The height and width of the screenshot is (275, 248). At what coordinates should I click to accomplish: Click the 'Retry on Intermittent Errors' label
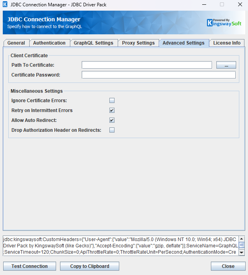(42, 110)
